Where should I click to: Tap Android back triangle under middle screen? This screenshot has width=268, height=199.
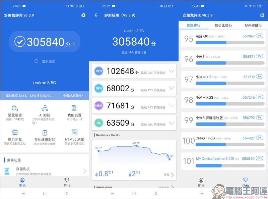(155, 194)
